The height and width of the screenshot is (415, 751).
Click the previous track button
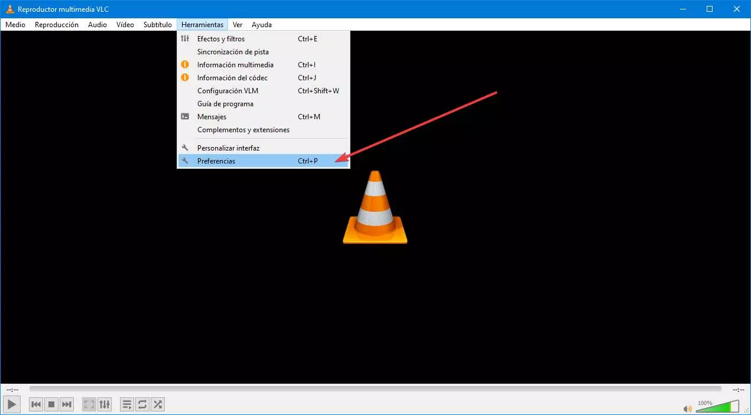pos(36,404)
